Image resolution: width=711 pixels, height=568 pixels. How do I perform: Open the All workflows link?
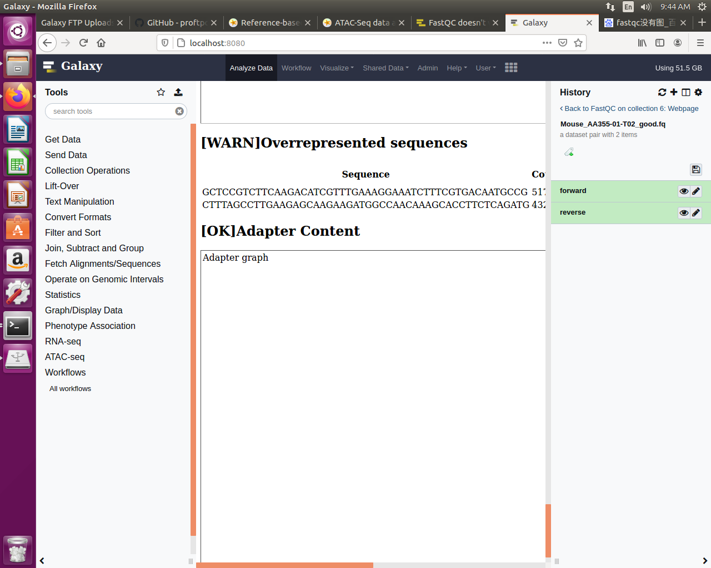[x=70, y=388]
